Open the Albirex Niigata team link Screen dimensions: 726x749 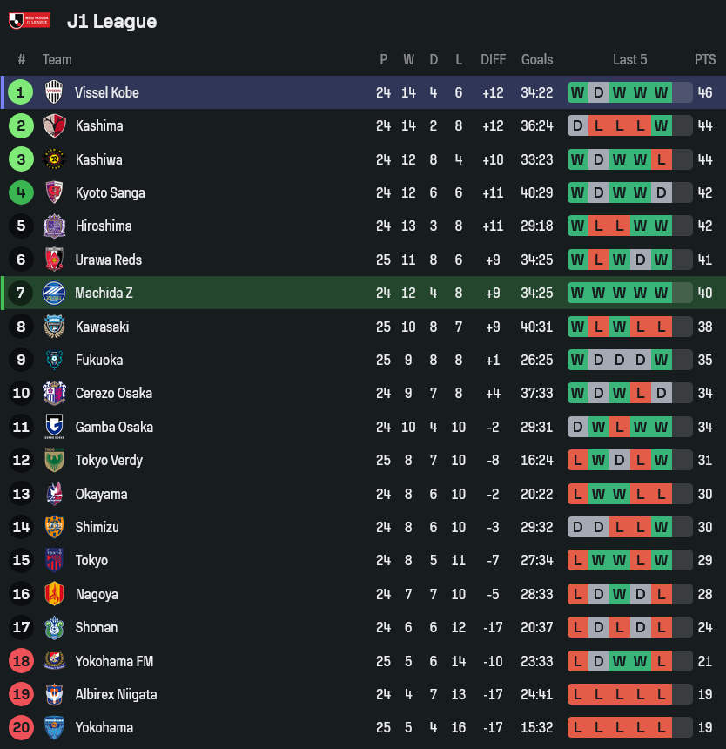(x=116, y=694)
